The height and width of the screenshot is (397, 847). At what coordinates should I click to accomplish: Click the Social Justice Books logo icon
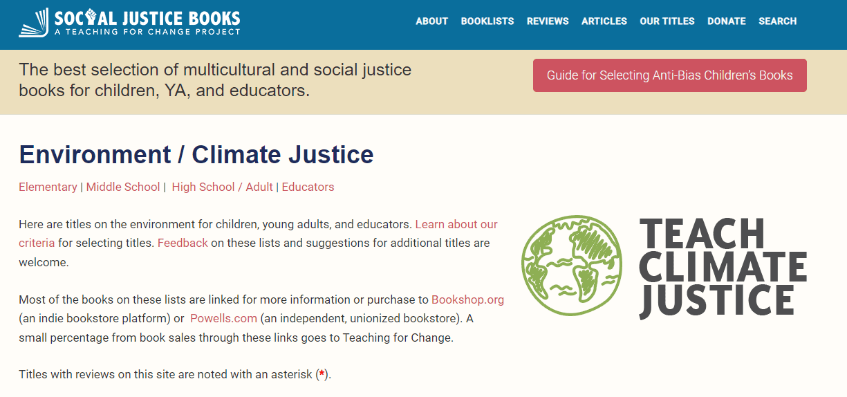pyautogui.click(x=34, y=22)
